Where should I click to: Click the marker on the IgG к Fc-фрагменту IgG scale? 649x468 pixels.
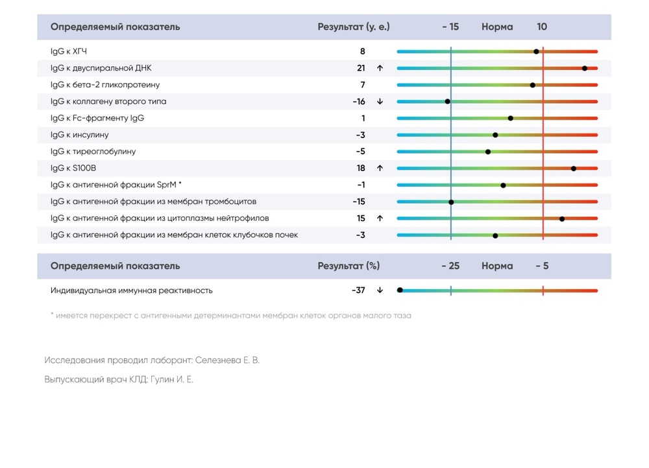tap(511, 118)
